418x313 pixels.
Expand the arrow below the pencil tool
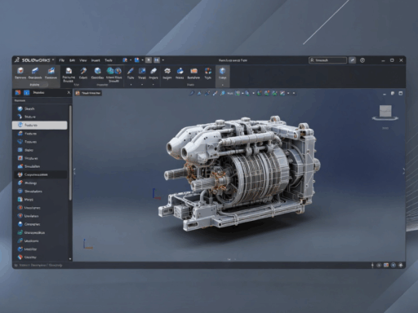click(x=131, y=85)
